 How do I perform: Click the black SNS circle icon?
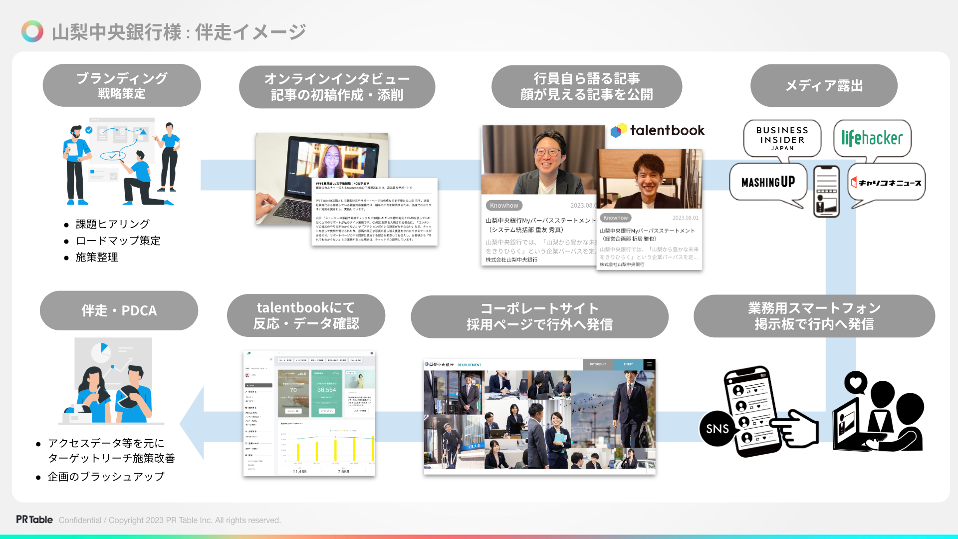coord(717,429)
